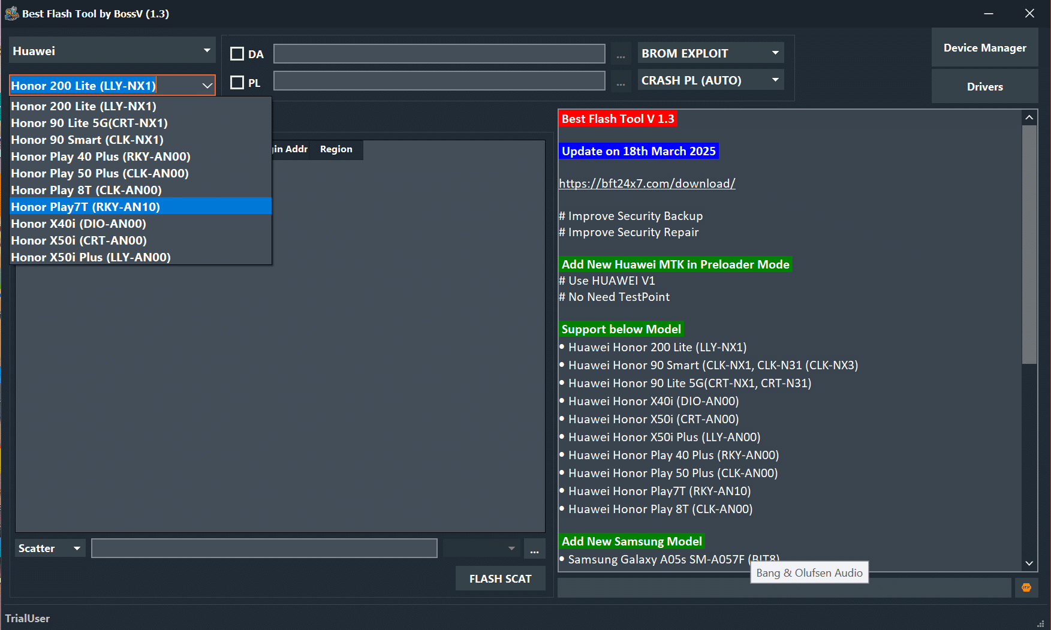Browse for PL file with ellipsis button
The height and width of the screenshot is (630, 1051).
621,82
